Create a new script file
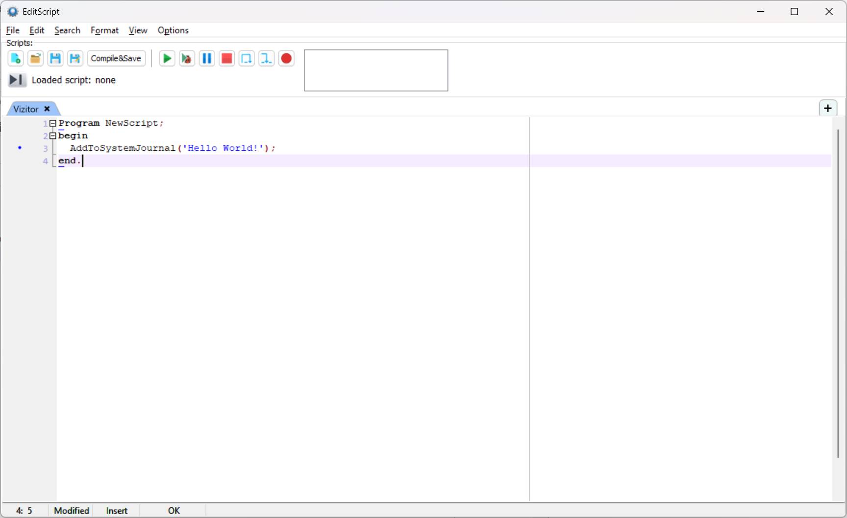This screenshot has height=518, width=847. 16,59
